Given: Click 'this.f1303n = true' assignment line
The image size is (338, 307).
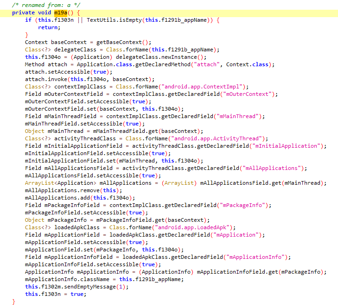Looking at the screenshot, I should pyautogui.click(x=55, y=294).
